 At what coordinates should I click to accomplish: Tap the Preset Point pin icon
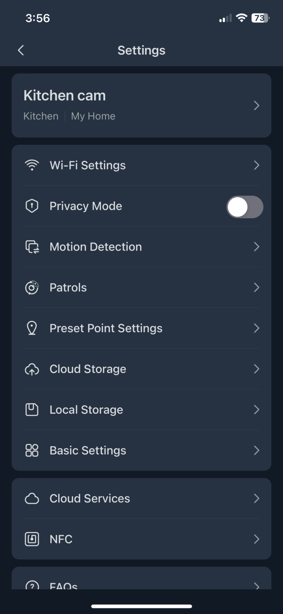32,329
